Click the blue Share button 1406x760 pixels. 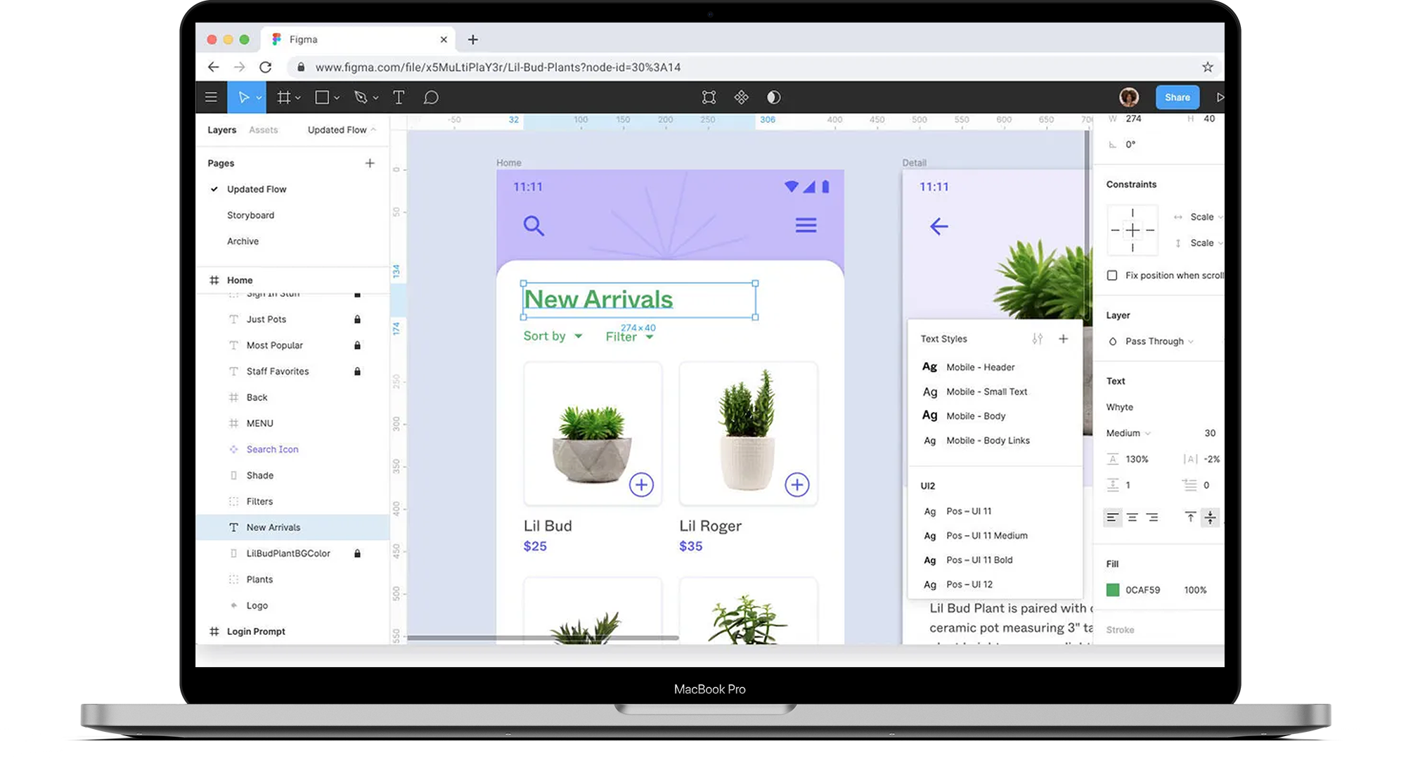[x=1177, y=98]
